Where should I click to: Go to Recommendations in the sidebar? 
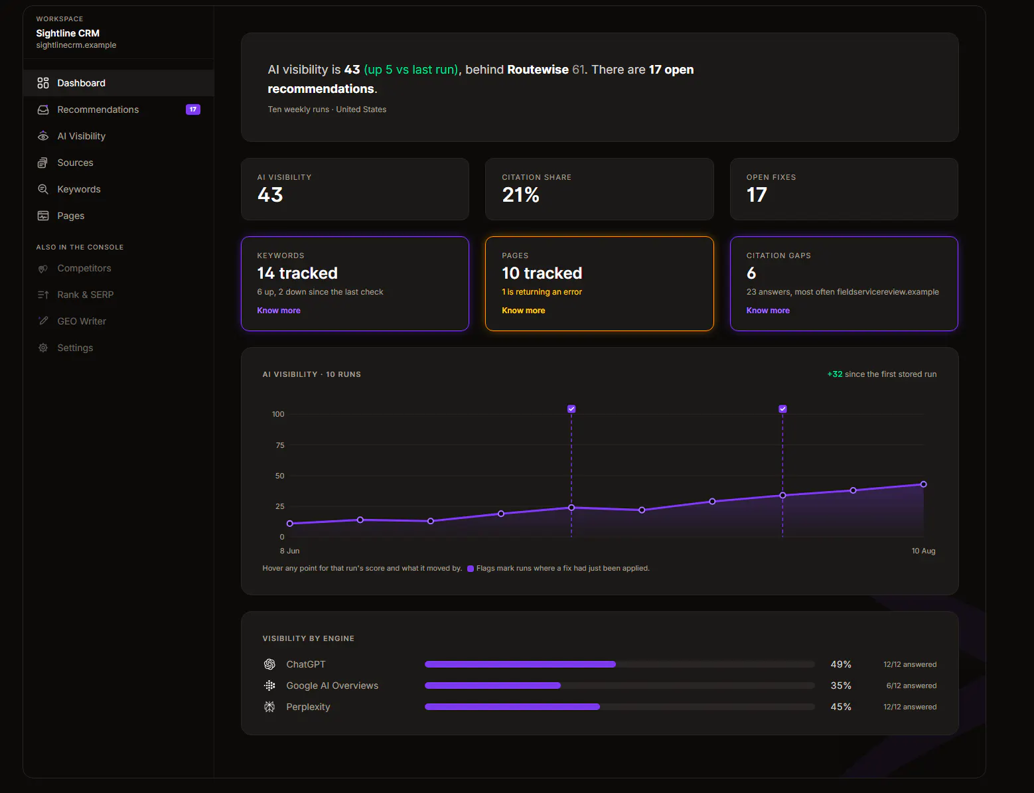click(119, 109)
